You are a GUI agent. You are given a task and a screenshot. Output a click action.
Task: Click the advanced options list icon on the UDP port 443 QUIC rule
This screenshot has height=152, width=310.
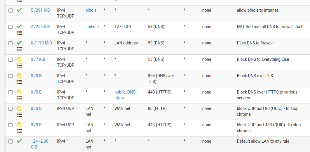point(19,131)
